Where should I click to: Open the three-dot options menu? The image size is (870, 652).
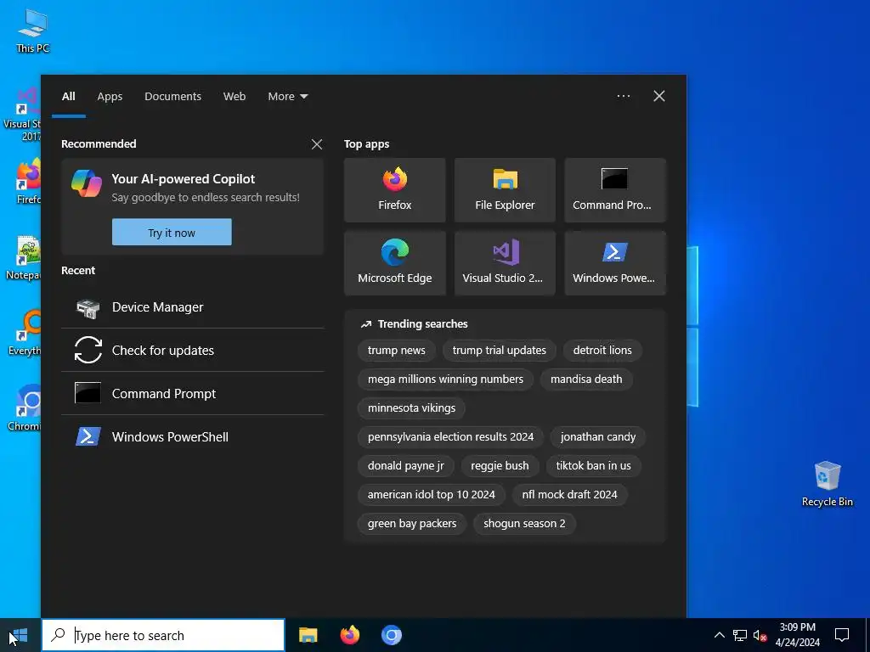(x=624, y=96)
